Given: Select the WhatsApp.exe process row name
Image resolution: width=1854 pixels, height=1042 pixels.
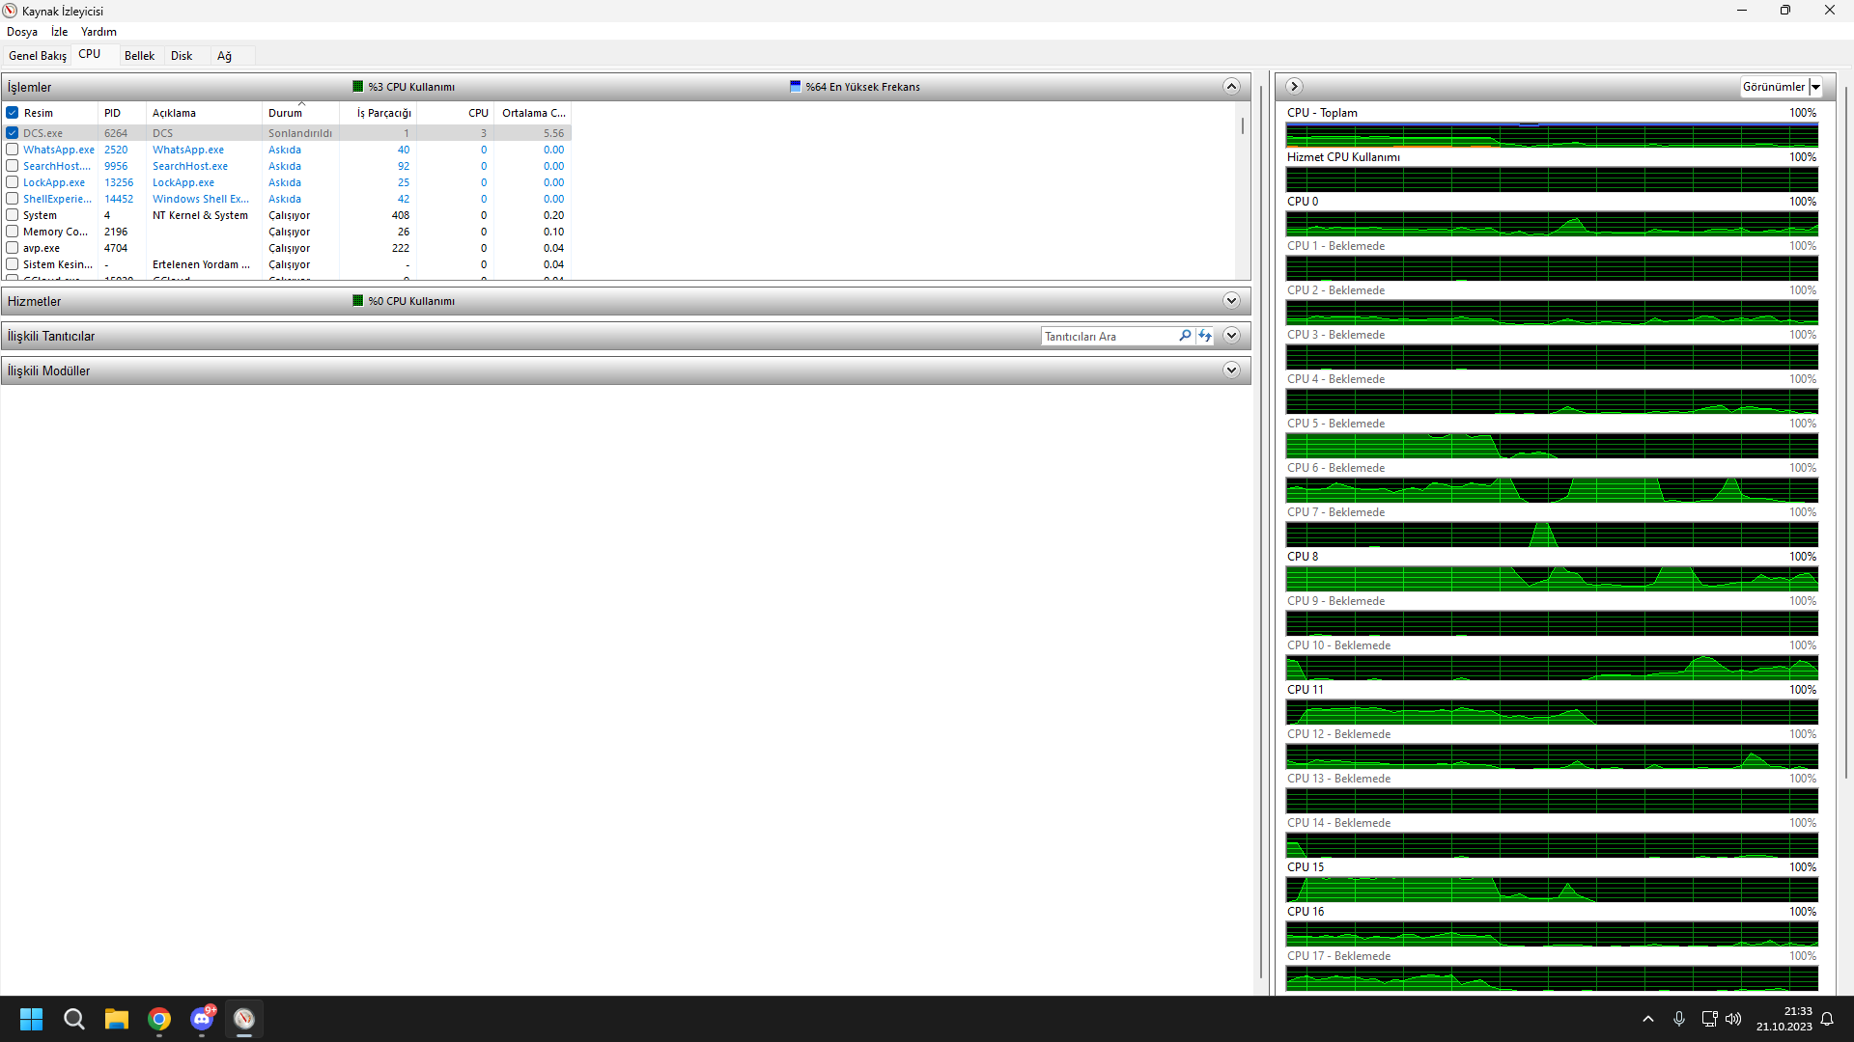Looking at the screenshot, I should (59, 150).
